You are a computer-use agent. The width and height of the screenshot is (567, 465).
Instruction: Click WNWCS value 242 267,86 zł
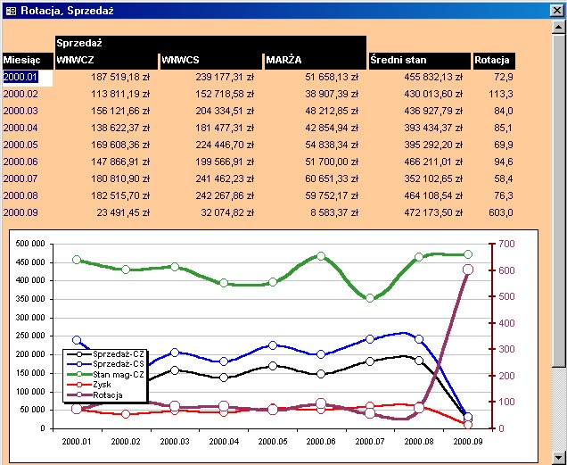[x=225, y=196]
